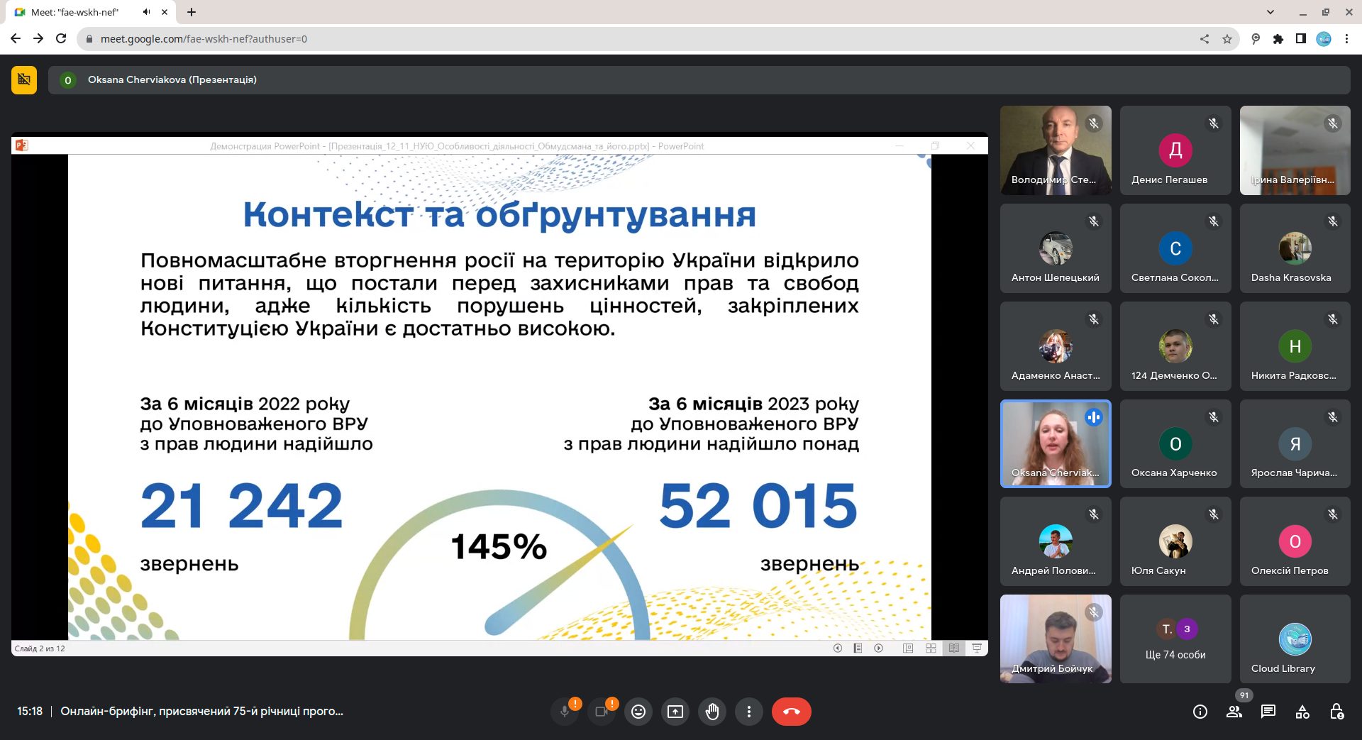Click the present screen button
Screen dimensions: 1362x740
pyautogui.click(x=675, y=712)
